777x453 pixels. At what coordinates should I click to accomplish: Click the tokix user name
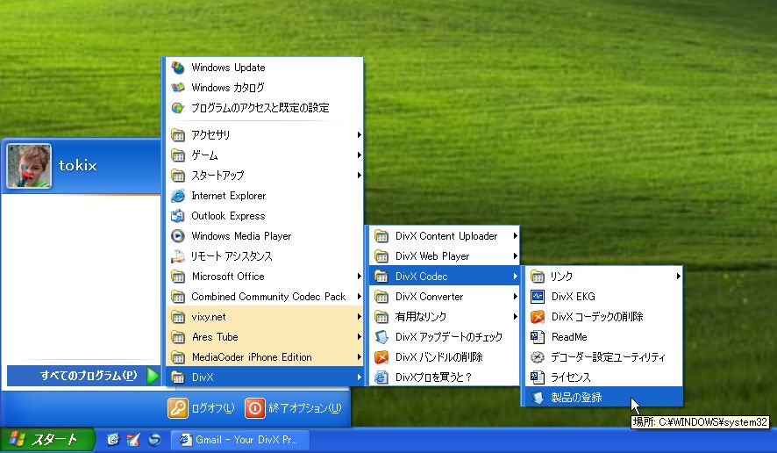coord(78,165)
